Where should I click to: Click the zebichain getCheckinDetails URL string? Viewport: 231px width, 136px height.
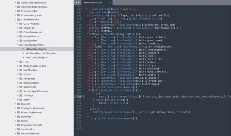pyautogui.click(x=185, y=97)
